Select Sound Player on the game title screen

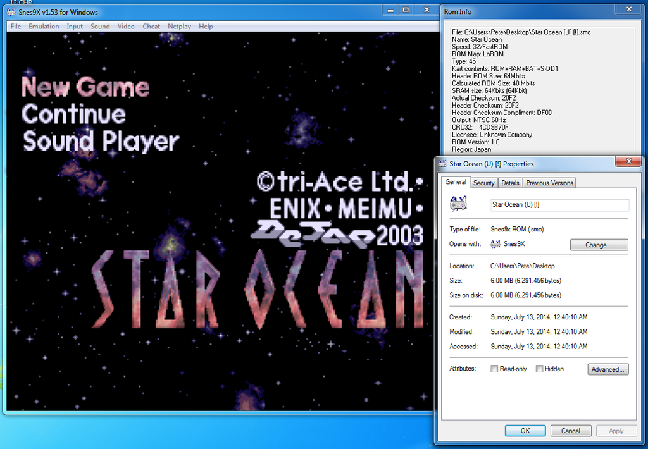click(101, 142)
